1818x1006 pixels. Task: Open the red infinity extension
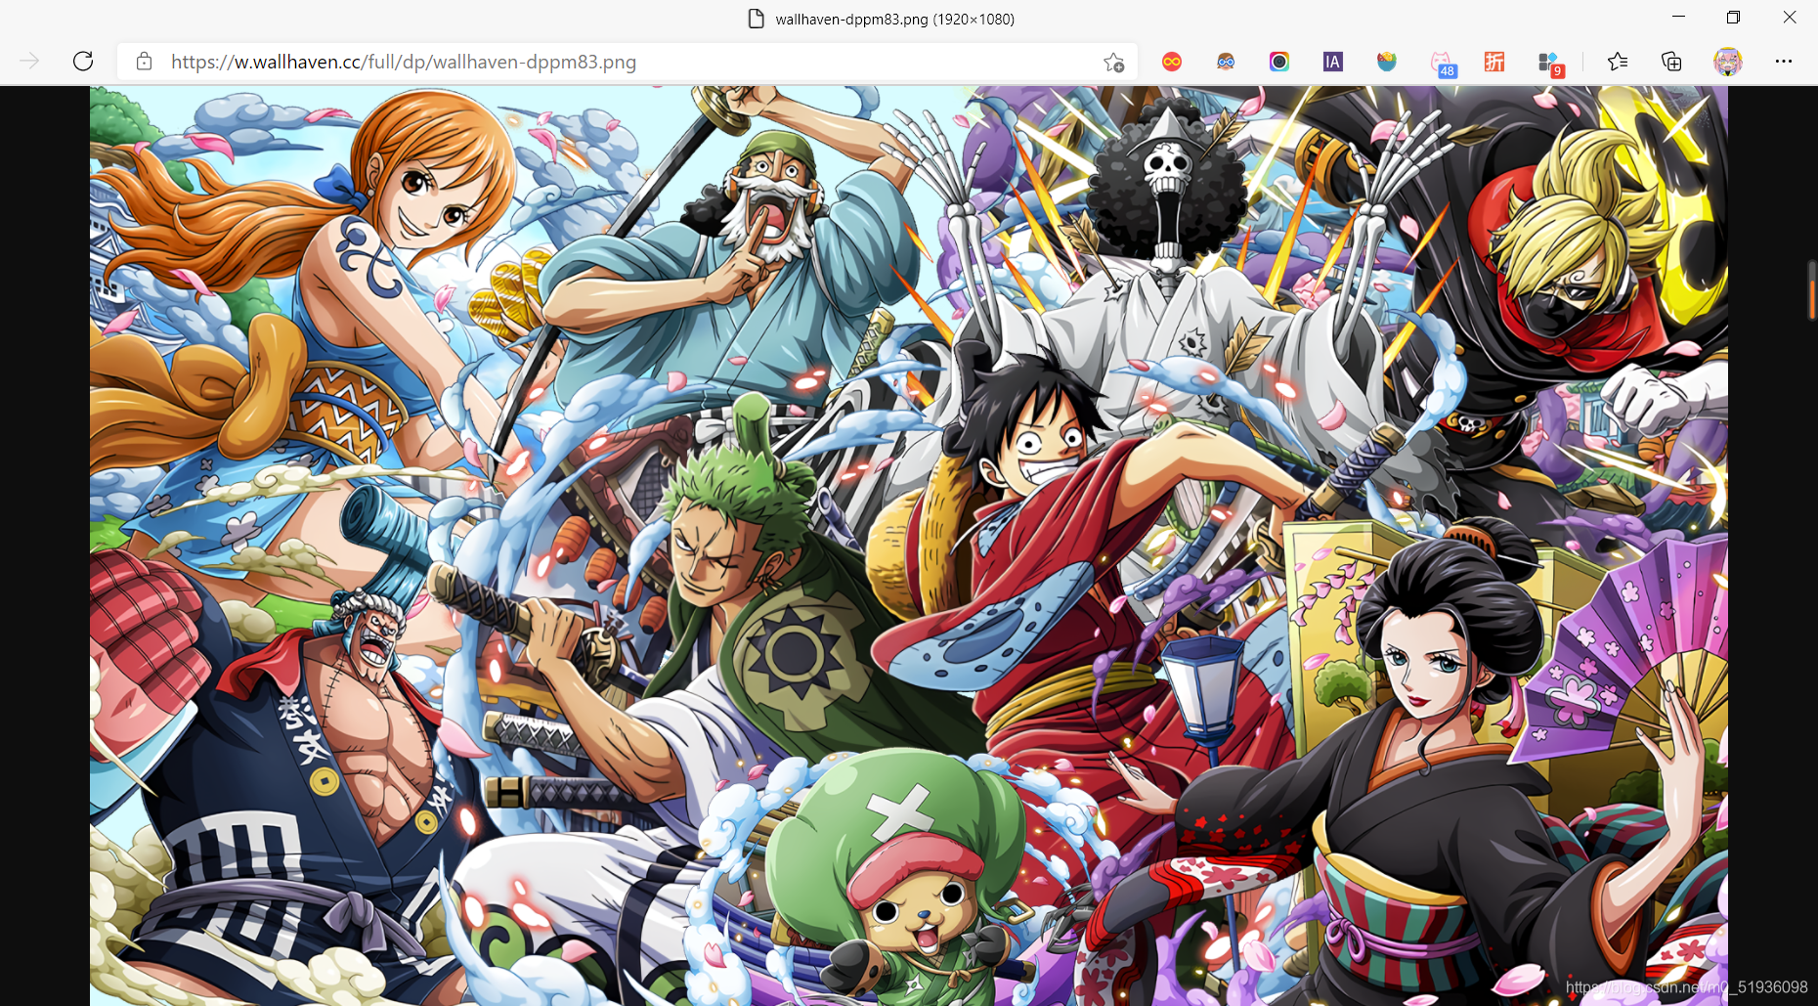pos(1172,62)
